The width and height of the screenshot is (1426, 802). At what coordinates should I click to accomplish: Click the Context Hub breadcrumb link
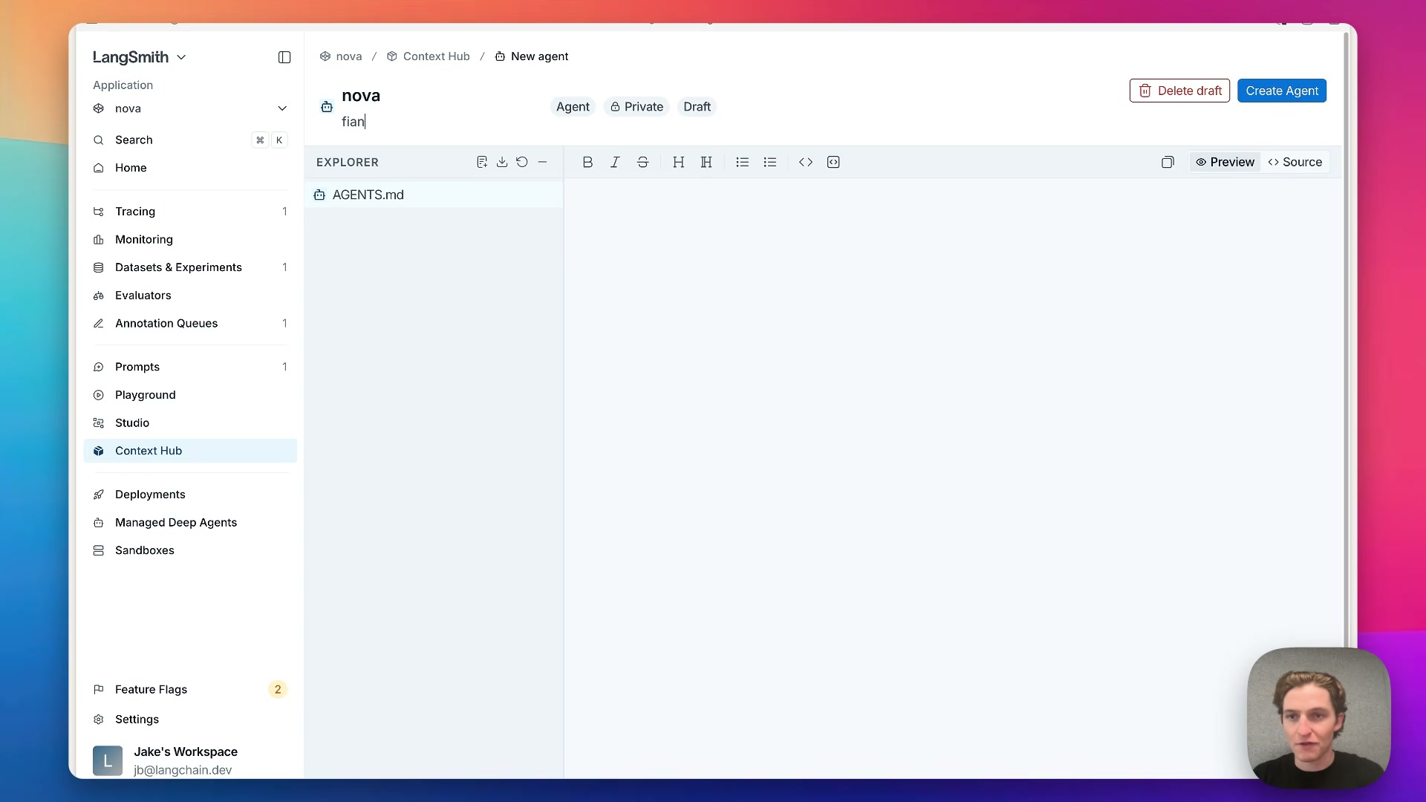[x=429, y=56]
